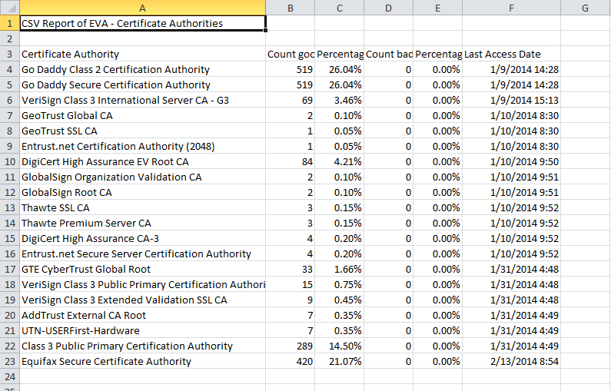This screenshot has height=391, width=611.
Task: Select 'GTE CyberTrust Global Root' cell
Action: click(x=143, y=269)
